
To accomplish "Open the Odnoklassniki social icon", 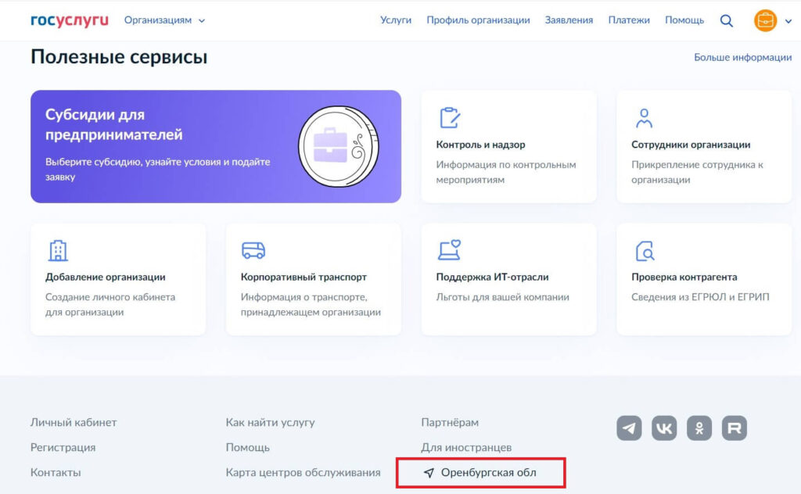I will pyautogui.click(x=699, y=428).
